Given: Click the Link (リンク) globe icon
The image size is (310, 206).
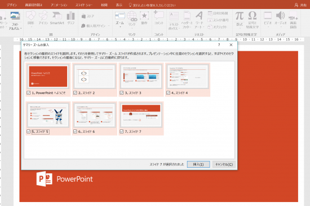Looking at the screenshot, I should click(x=132, y=16).
